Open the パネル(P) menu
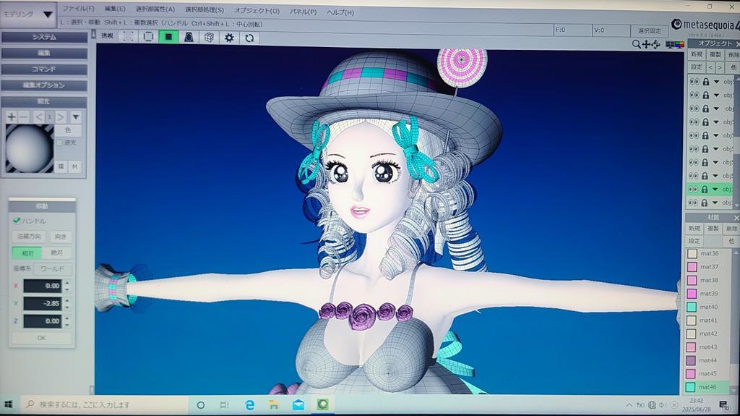Viewport: 740px width, 416px height. point(303,12)
